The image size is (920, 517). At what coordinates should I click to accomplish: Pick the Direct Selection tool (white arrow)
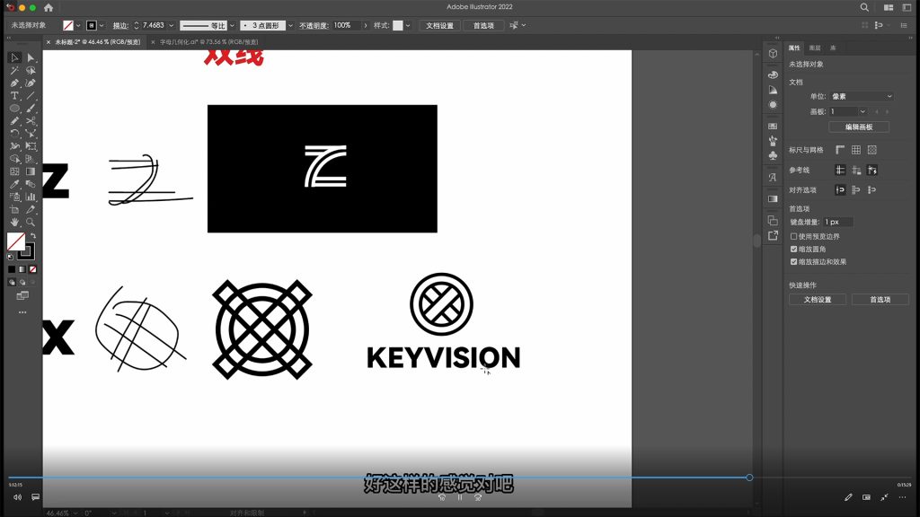point(31,57)
